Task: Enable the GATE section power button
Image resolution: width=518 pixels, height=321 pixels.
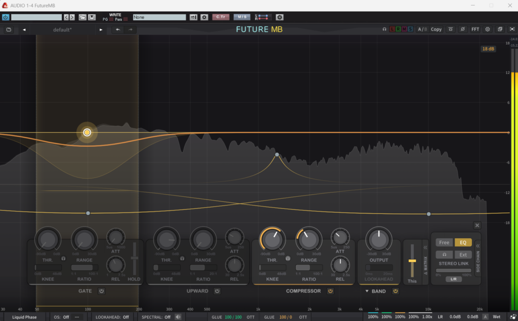Action: [101, 291]
